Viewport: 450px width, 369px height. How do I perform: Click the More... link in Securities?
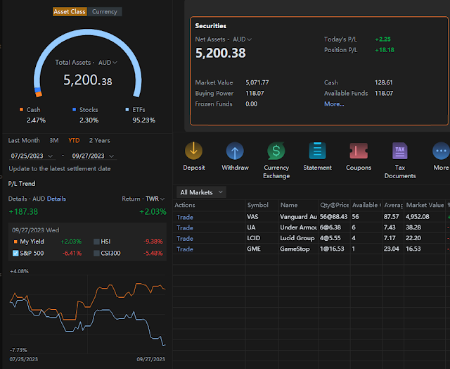334,104
